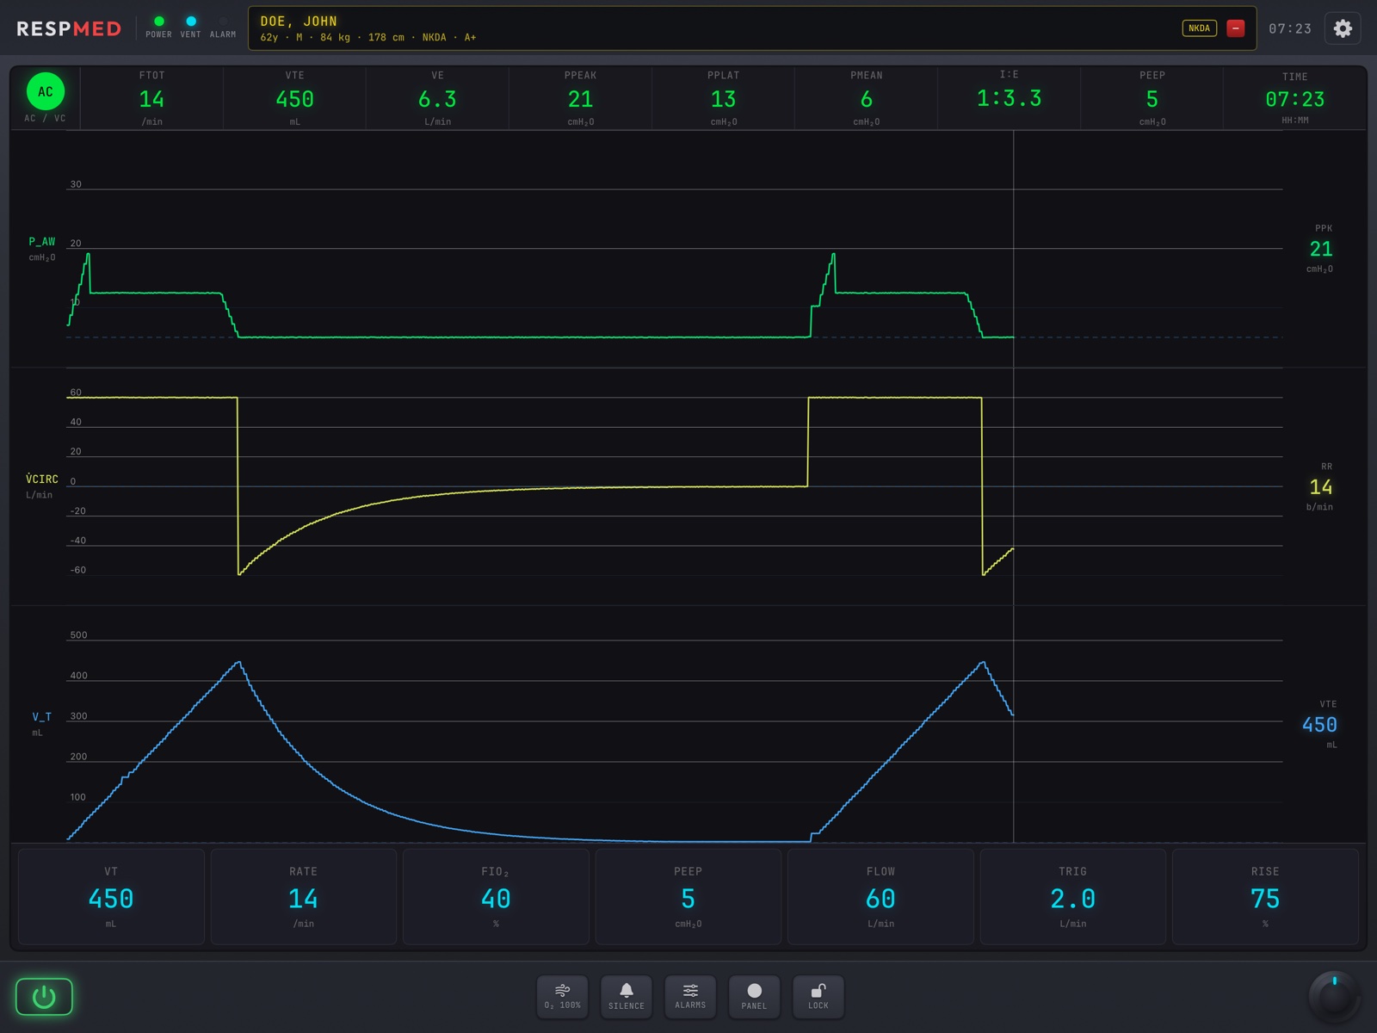Click the VE 6.3 L/min readout
The image size is (1377, 1033).
[x=437, y=98]
